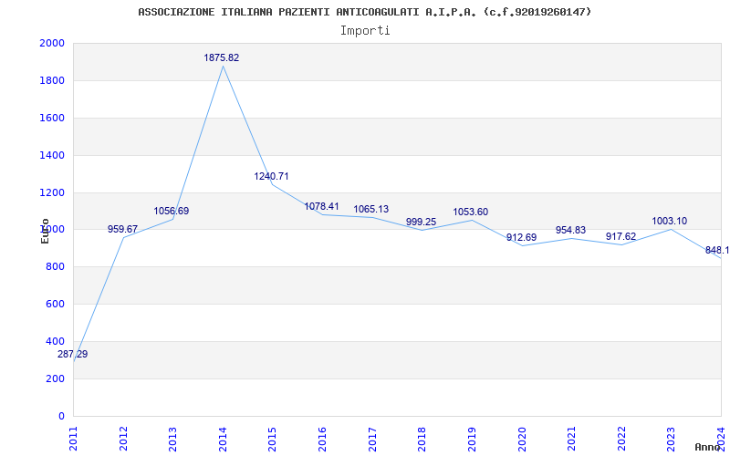Select the 1875.82 peak data label
730x456 pixels.
point(222,57)
